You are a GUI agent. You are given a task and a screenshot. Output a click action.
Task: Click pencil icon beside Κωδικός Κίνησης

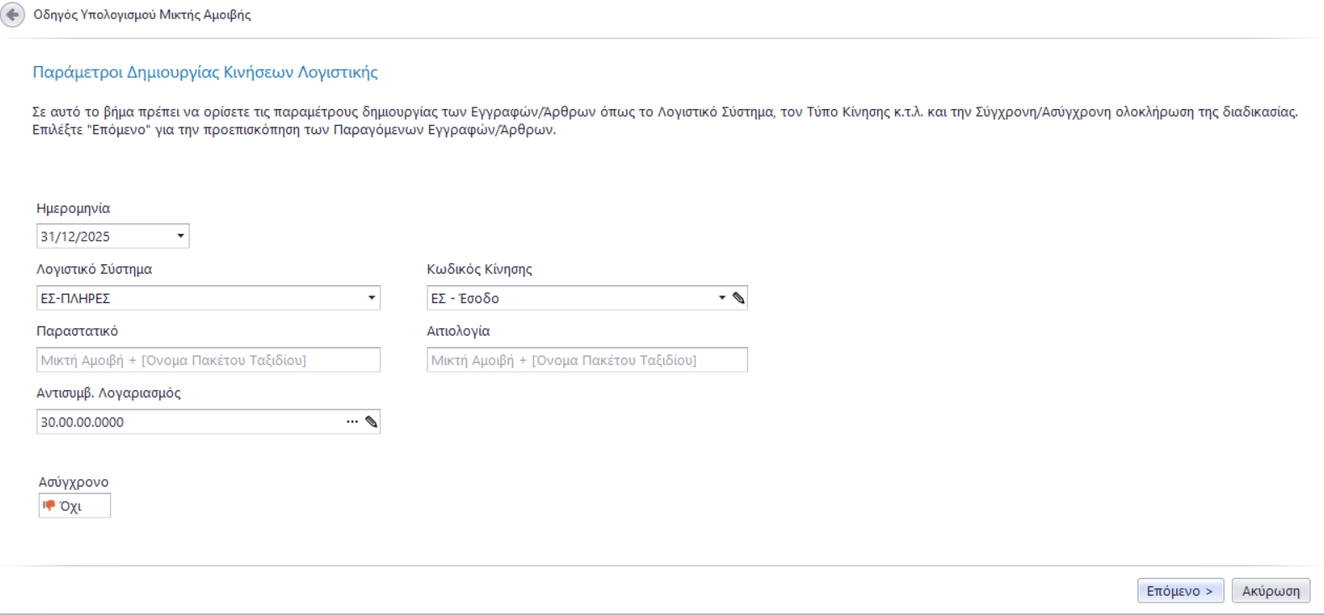pos(739,298)
